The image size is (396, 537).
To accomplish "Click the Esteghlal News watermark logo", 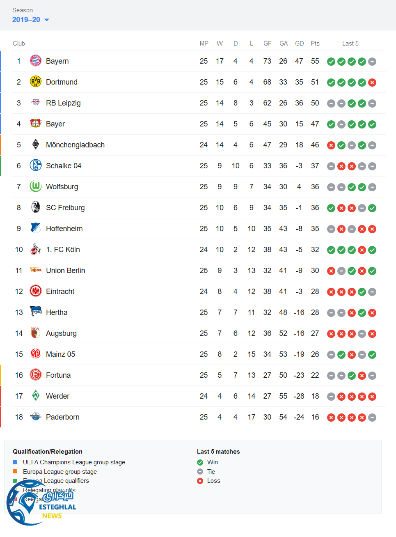I will pos(41,504).
